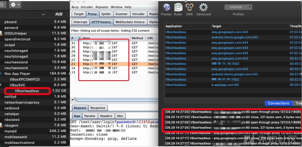Click the column sort chevron beside 内存

(43, 14)
